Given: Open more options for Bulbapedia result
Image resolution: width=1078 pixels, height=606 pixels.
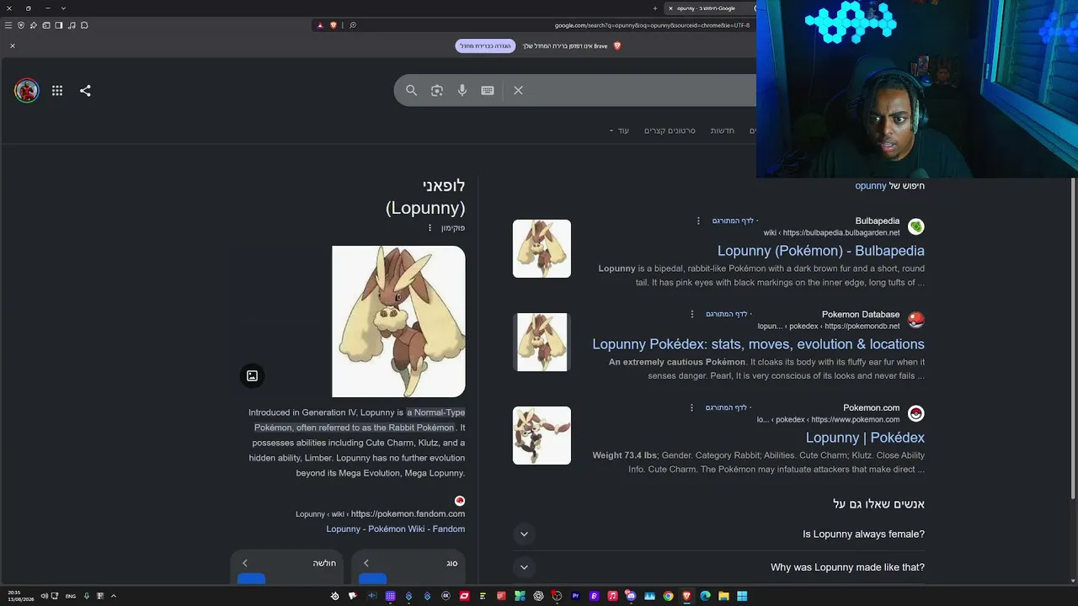Looking at the screenshot, I should click(698, 221).
